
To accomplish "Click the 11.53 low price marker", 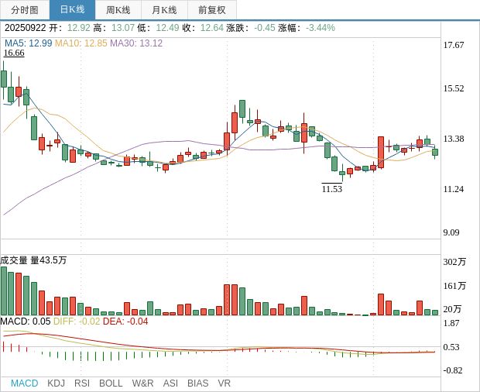I will point(331,189).
